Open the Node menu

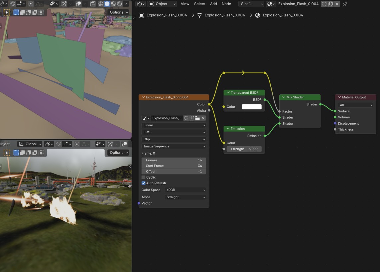pos(226,4)
